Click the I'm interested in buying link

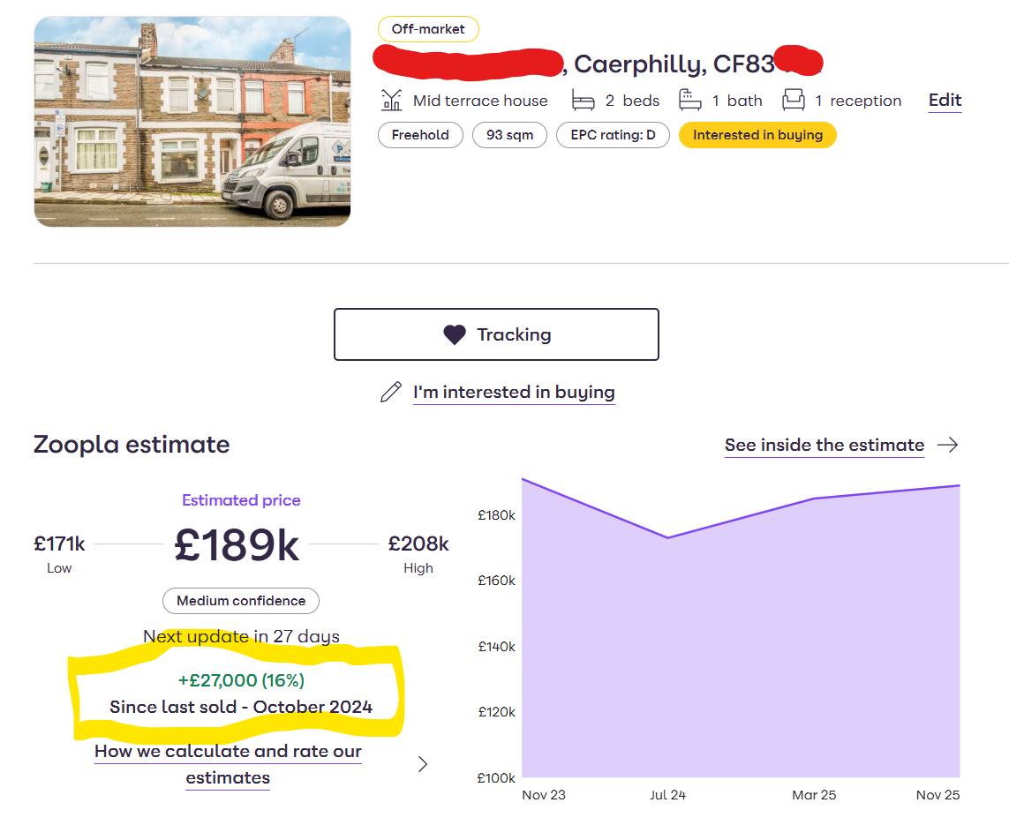click(x=514, y=393)
